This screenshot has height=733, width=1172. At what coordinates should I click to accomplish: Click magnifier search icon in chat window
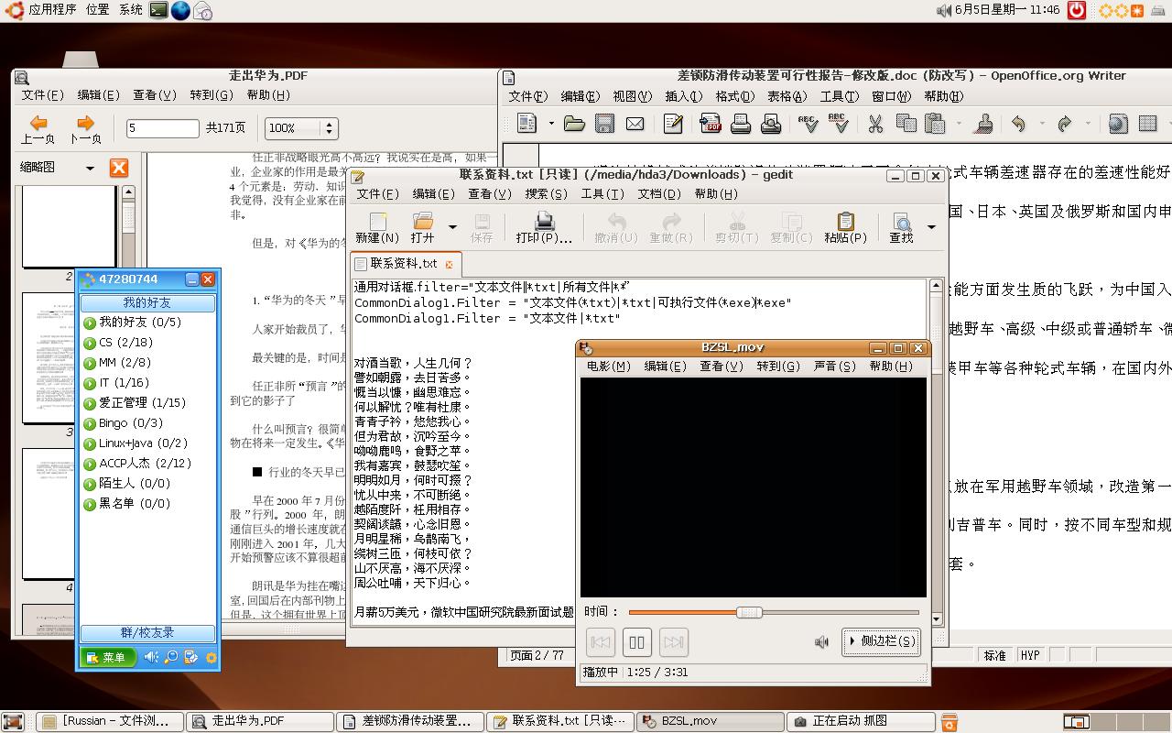pos(171,657)
